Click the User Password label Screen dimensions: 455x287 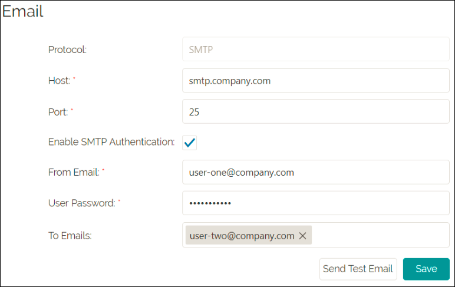(x=81, y=203)
